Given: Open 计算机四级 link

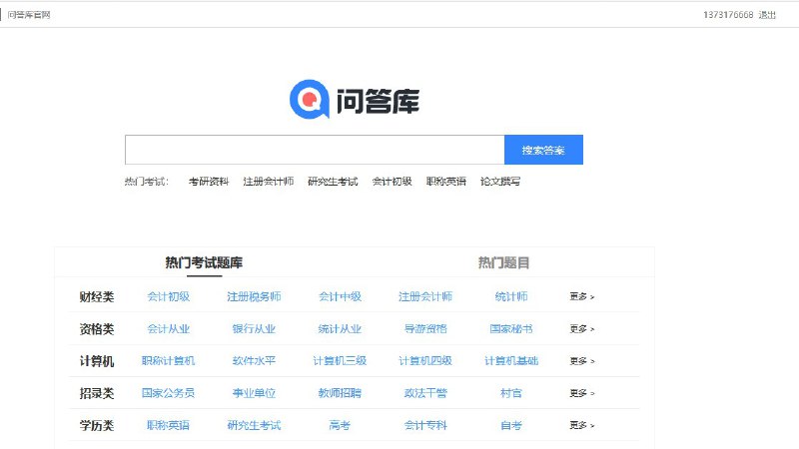Looking at the screenshot, I should tap(425, 361).
